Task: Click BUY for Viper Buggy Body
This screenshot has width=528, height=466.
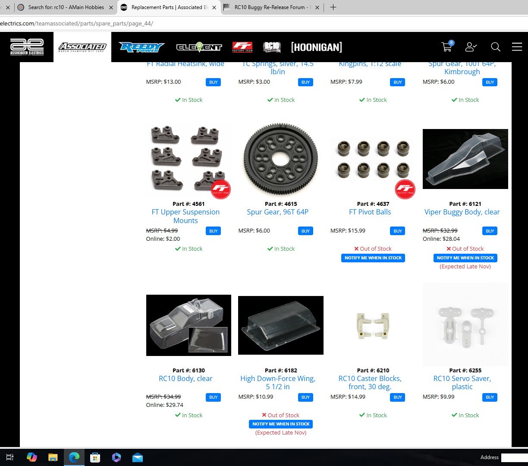Action: [x=490, y=231]
